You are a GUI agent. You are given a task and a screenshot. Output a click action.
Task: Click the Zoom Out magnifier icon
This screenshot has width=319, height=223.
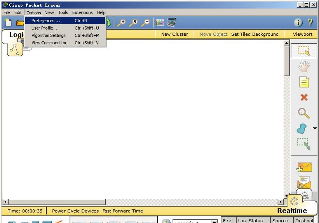tap(145, 23)
